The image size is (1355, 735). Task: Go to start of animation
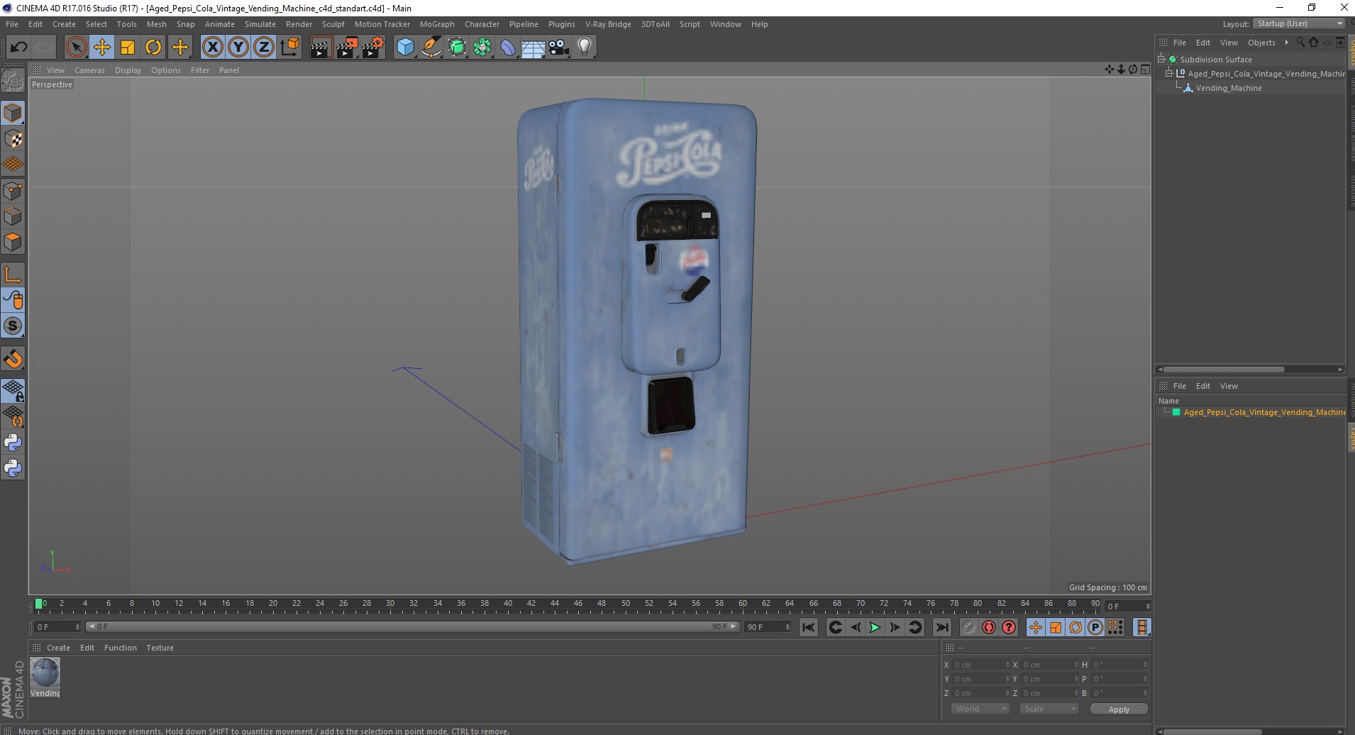(x=808, y=627)
